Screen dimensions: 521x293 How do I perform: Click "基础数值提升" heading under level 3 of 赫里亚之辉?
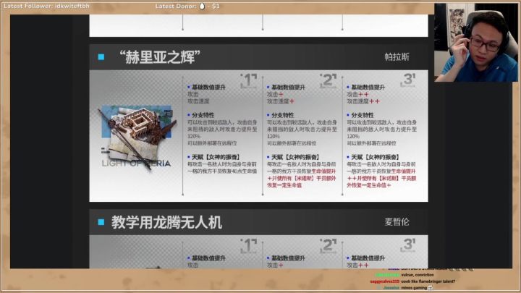point(368,87)
